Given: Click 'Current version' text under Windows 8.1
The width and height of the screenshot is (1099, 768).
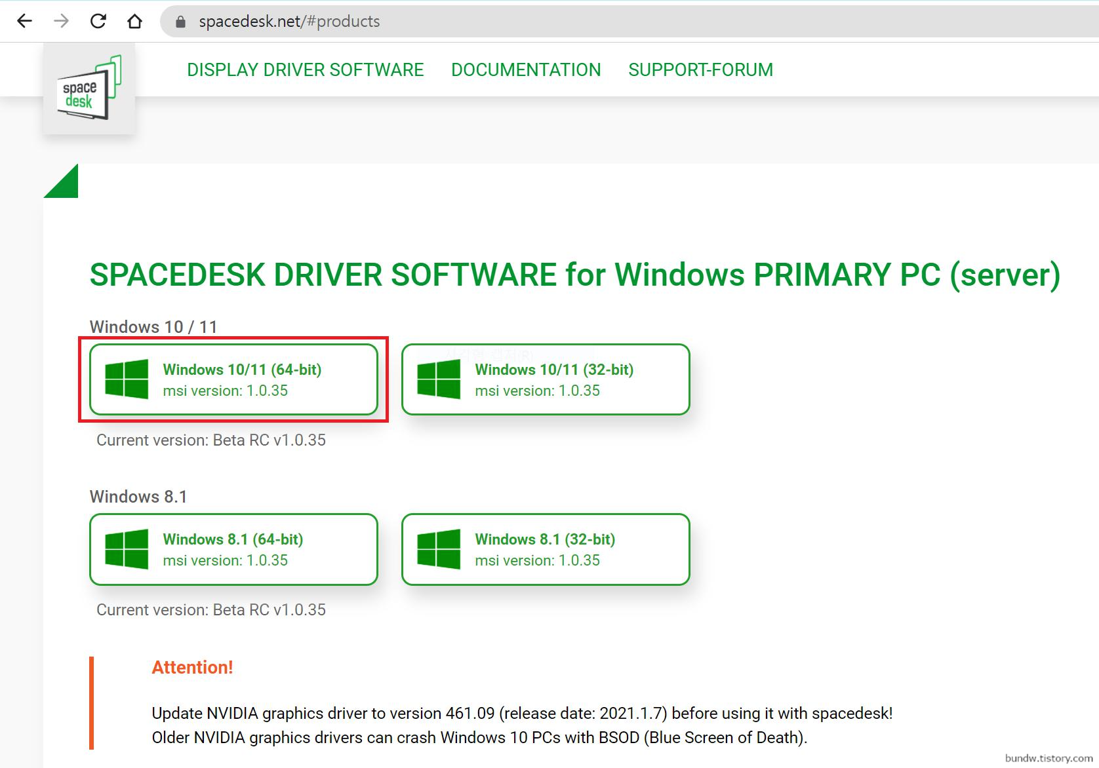Looking at the screenshot, I should (211, 610).
